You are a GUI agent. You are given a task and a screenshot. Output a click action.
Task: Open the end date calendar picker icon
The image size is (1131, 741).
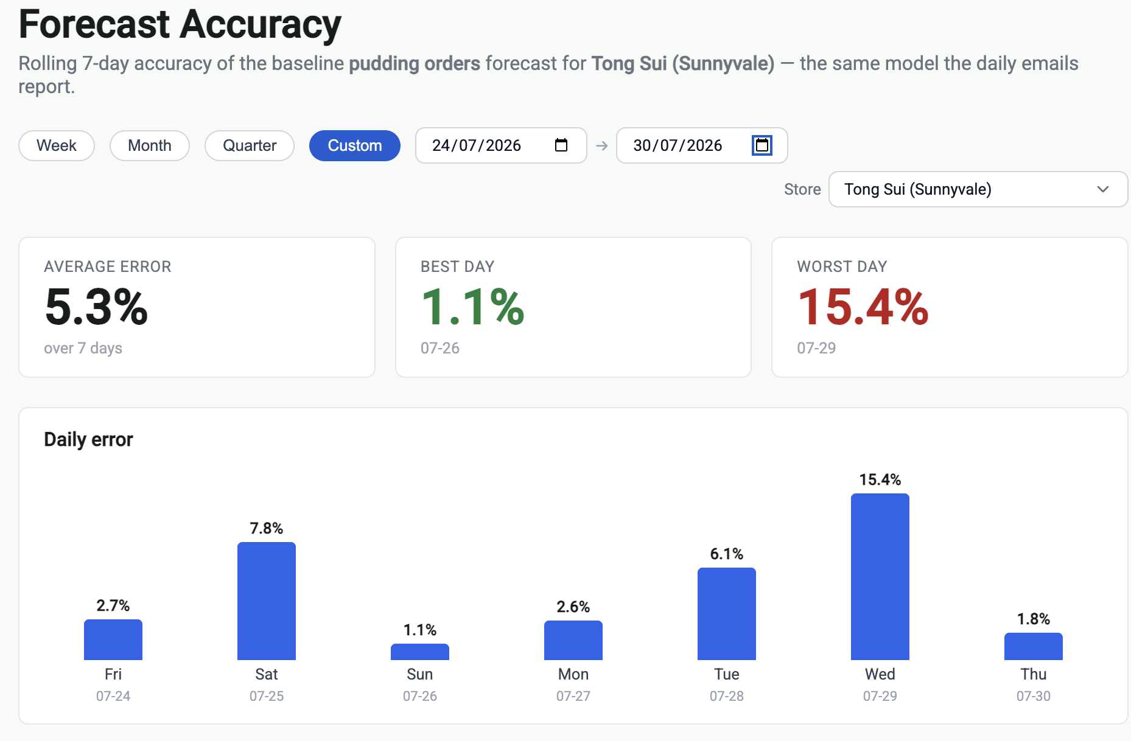(x=762, y=145)
